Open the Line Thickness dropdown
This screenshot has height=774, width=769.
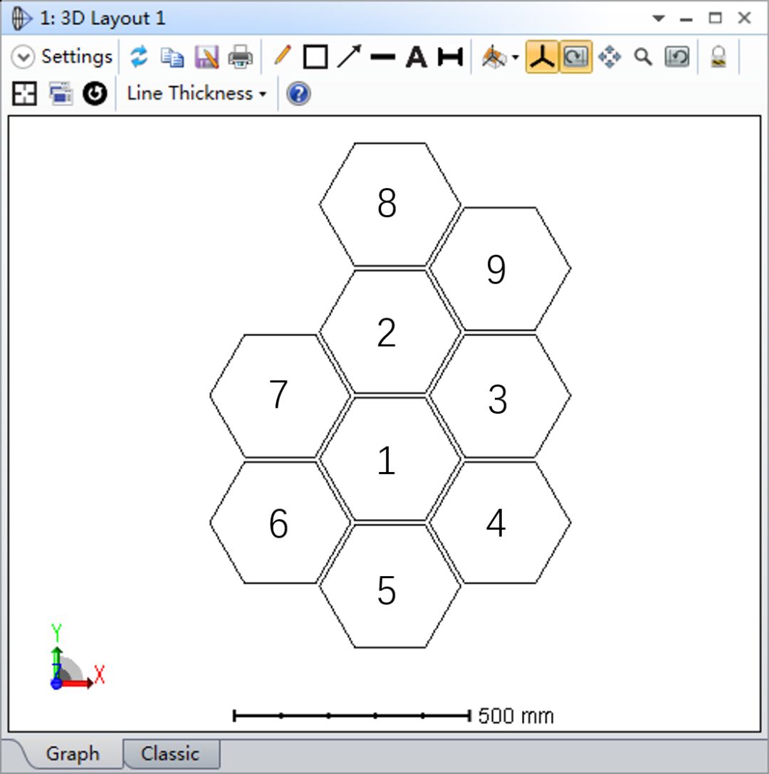[x=196, y=93]
